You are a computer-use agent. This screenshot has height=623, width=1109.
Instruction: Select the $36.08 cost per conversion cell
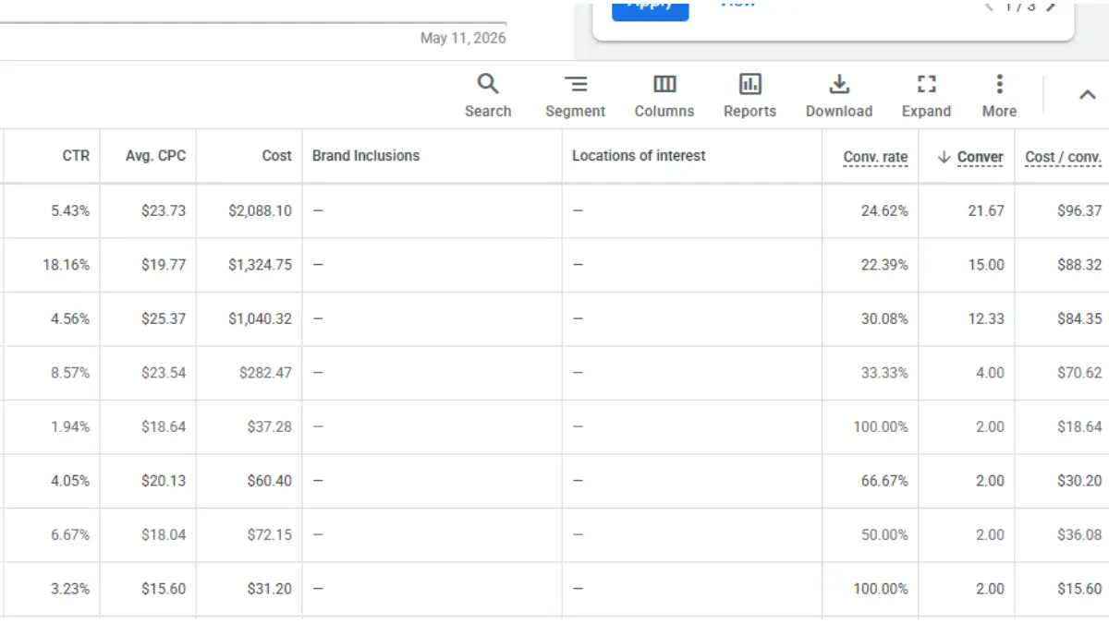(1079, 534)
